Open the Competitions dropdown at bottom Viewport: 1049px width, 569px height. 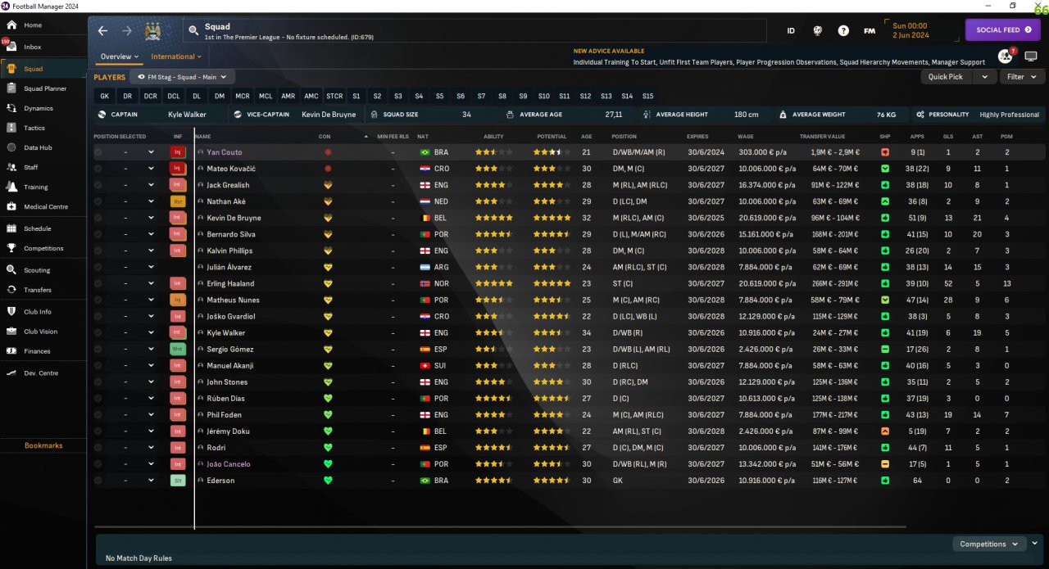(x=988, y=544)
